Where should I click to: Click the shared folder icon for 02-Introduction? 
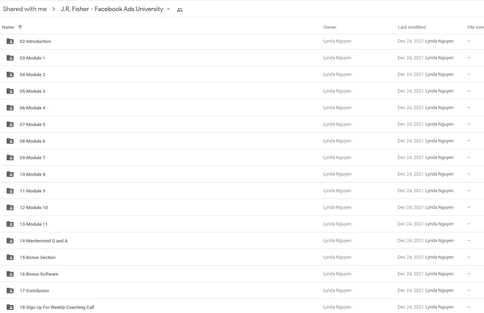pyautogui.click(x=10, y=41)
